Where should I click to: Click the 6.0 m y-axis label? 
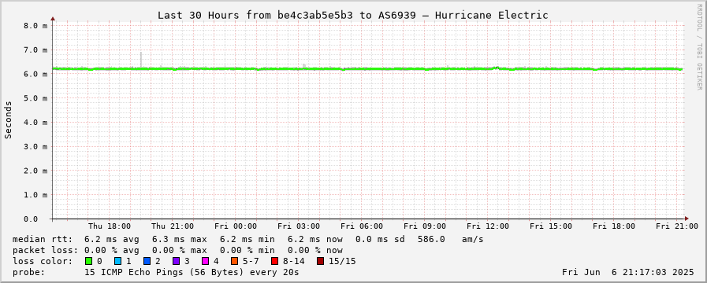point(35,74)
